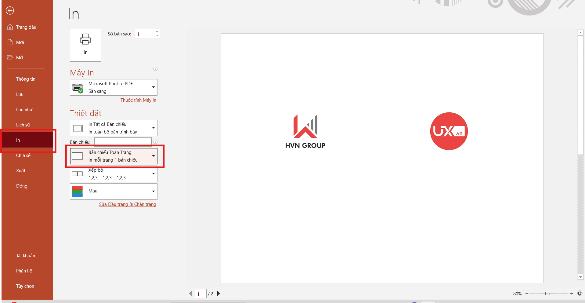Viewport: 585px width, 303px height.
Task: Click the zoom in plus icon
Action: coord(572,294)
